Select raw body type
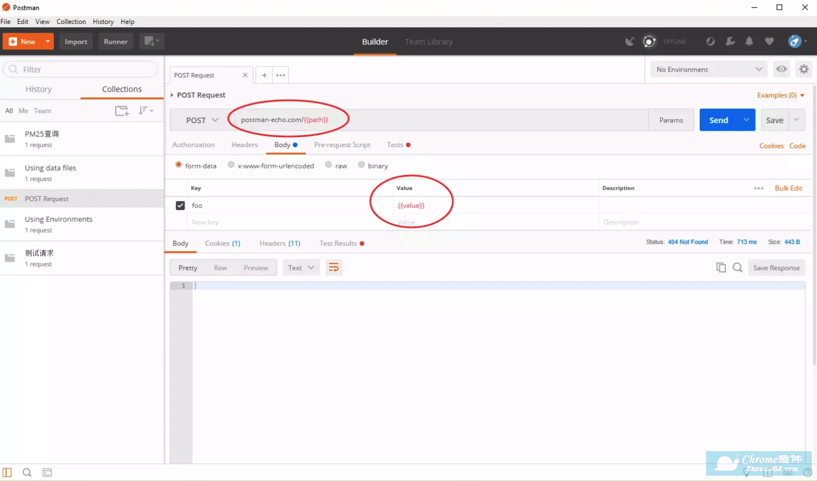This screenshot has height=481, width=817. point(329,165)
